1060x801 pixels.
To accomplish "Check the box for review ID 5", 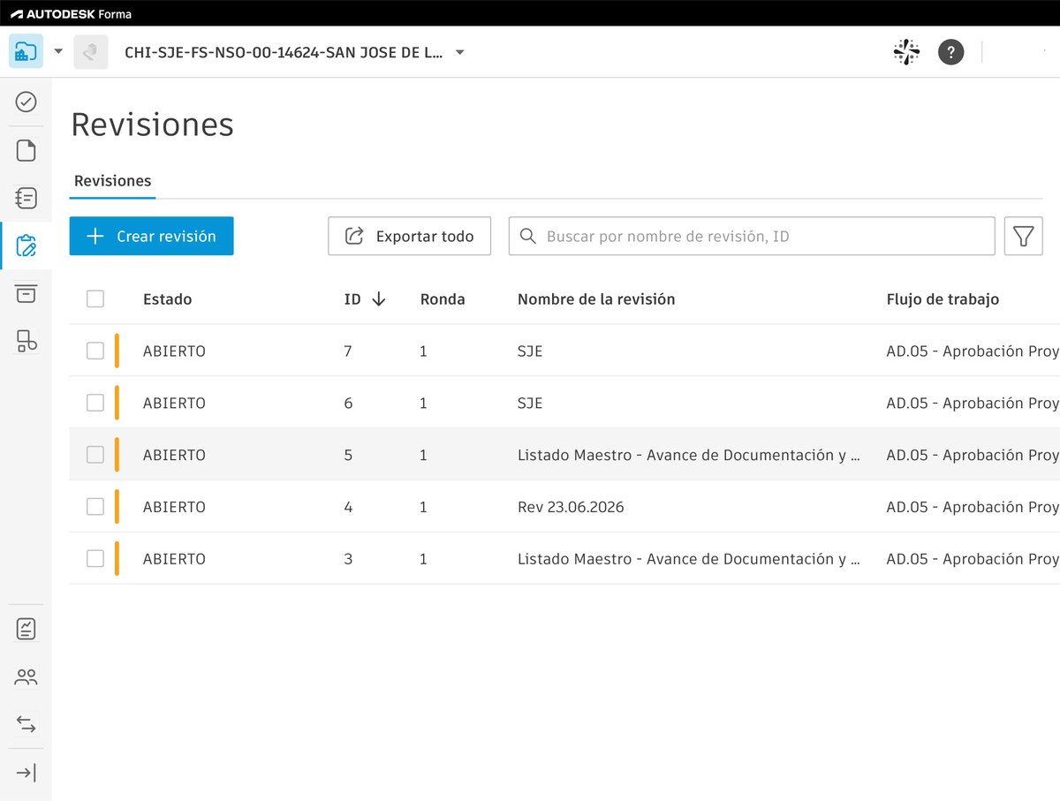I will (x=95, y=455).
